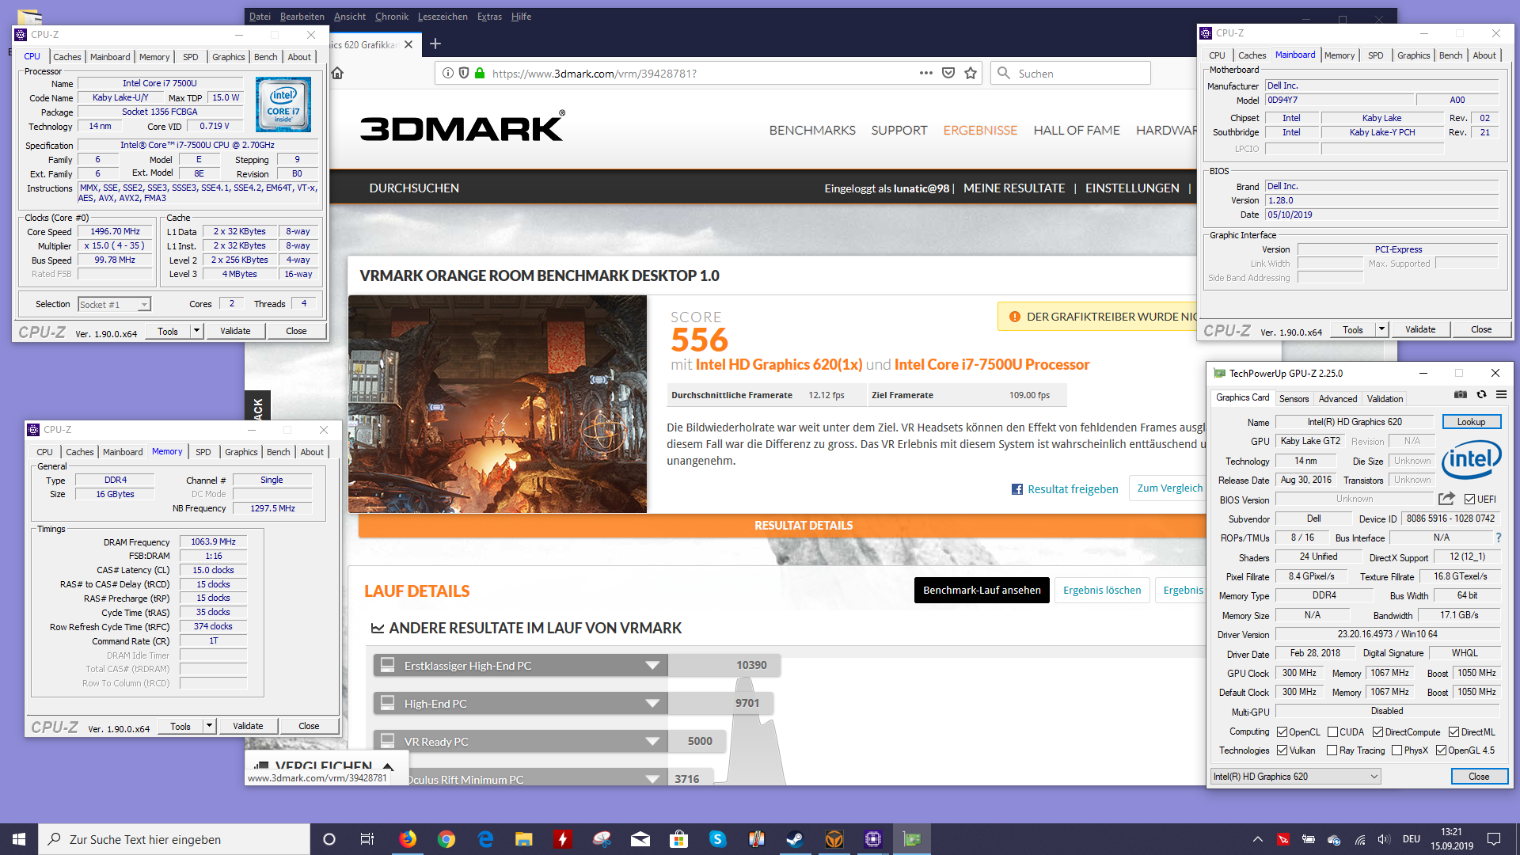Open 'MEINE RESULTATE' link
This screenshot has width=1520, height=855.
pyautogui.click(x=1014, y=188)
